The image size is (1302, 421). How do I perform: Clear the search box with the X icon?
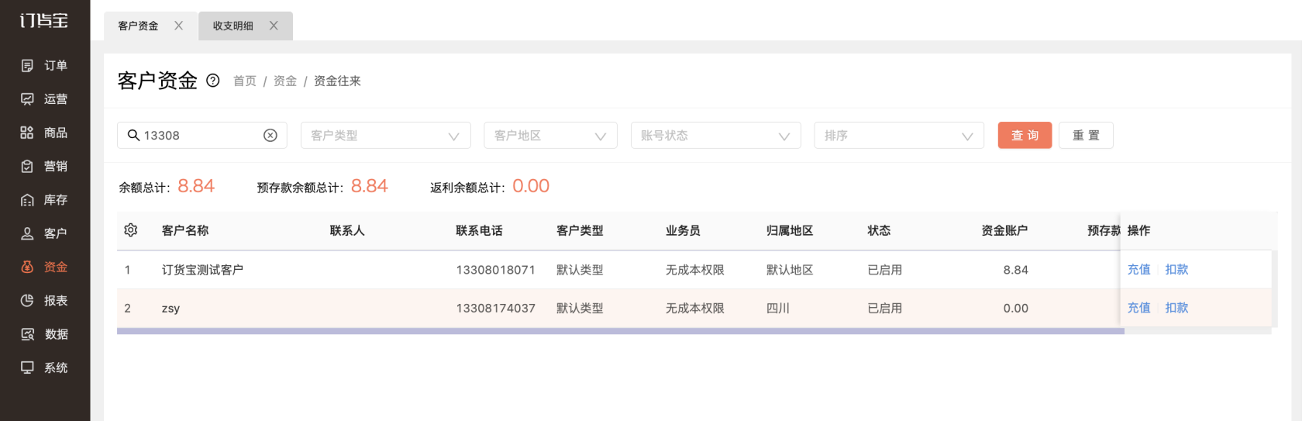270,136
